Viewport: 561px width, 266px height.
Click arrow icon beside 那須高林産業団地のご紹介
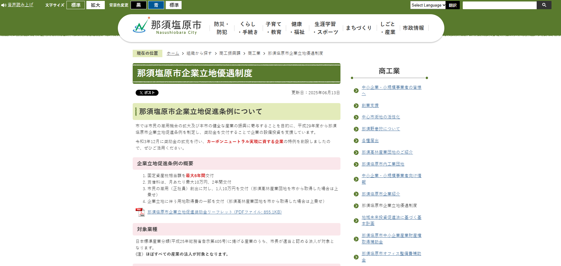point(356,153)
